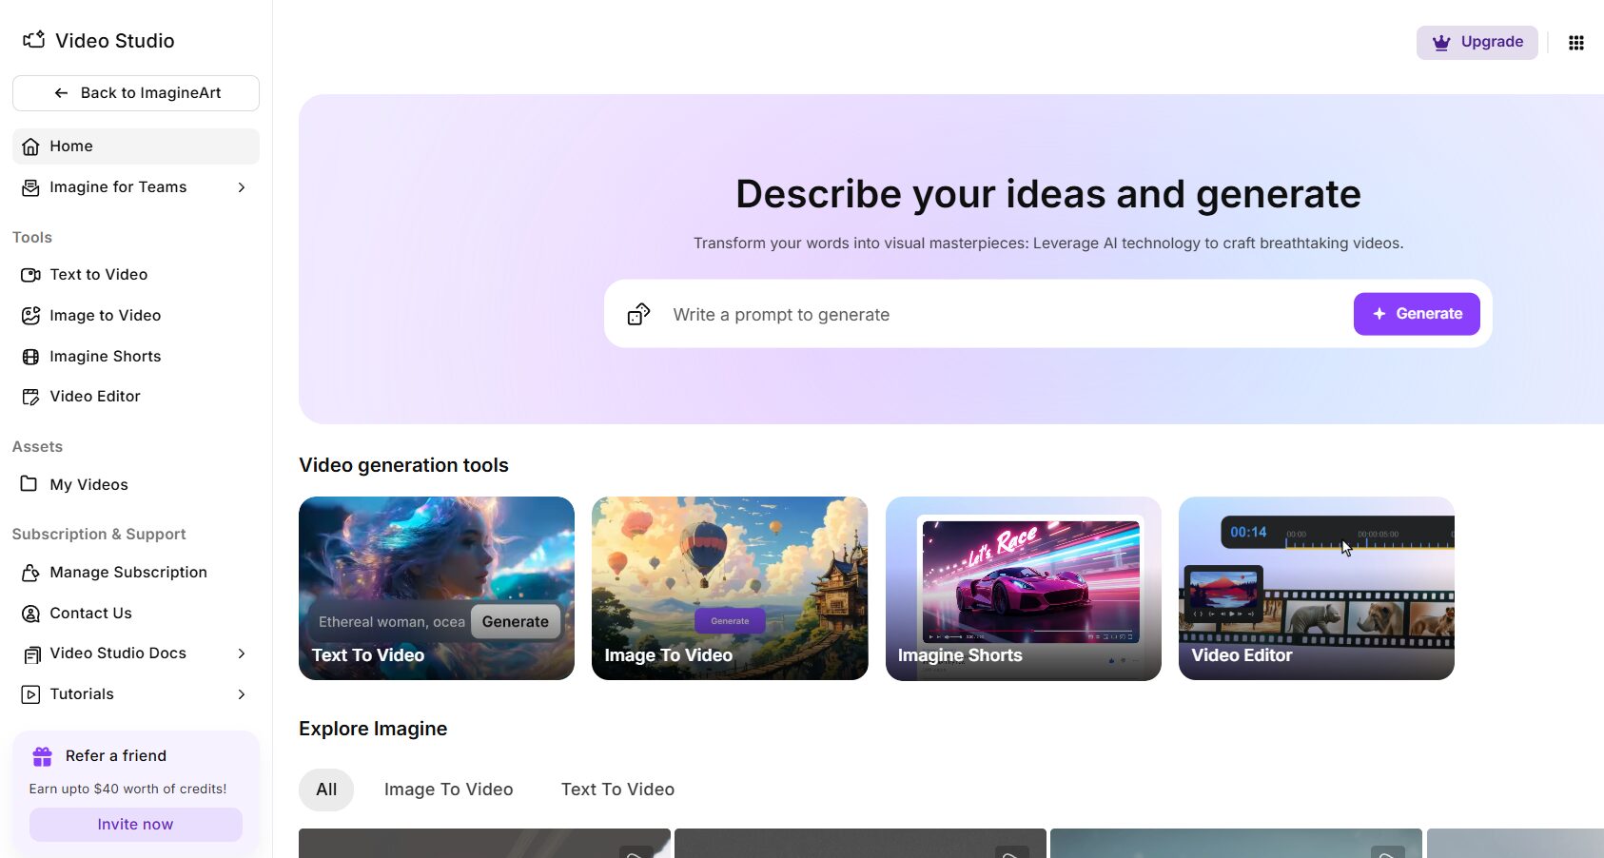Click the Video Editor sidebar icon
Viewport: 1604px width, 858px height.
[x=30, y=397]
